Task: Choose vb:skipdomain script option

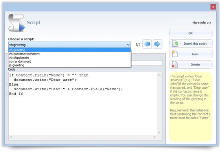Action: [x=70, y=58]
